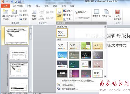Switch to the Animations tab
Viewport: 130px width, 94px height.
point(55,6)
